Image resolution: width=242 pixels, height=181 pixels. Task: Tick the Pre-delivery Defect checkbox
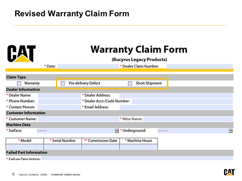pyautogui.click(x=63, y=83)
